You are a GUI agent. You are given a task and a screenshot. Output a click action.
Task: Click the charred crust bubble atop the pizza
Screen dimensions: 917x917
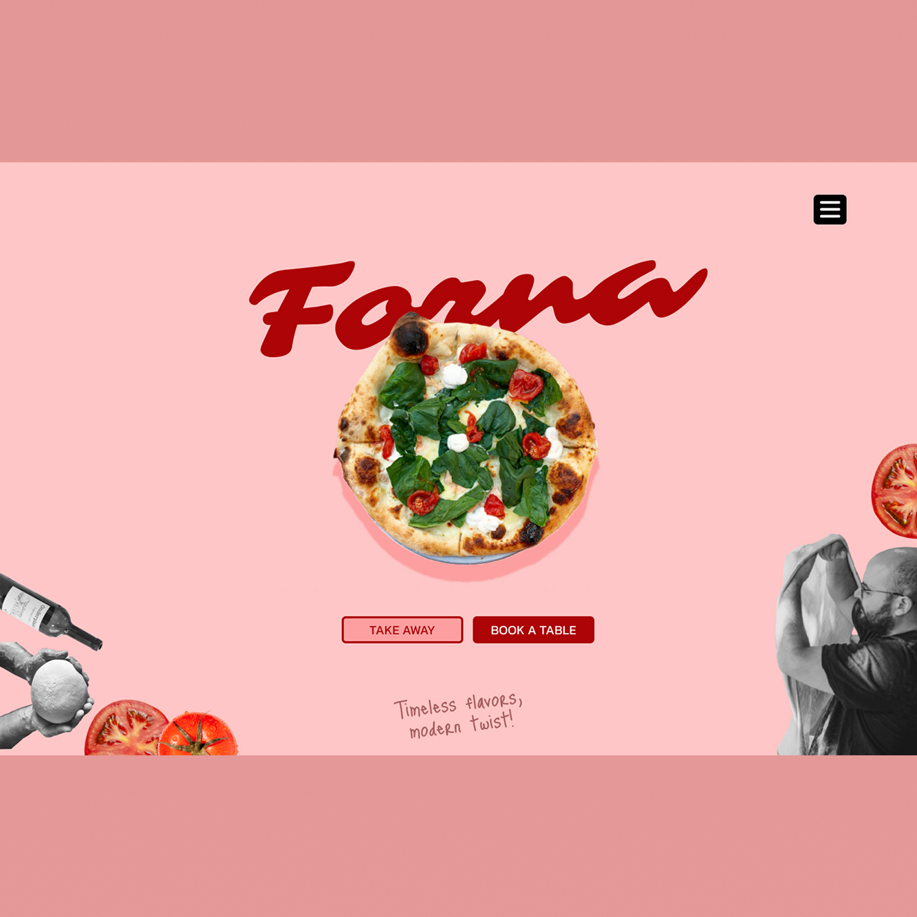pyautogui.click(x=411, y=334)
